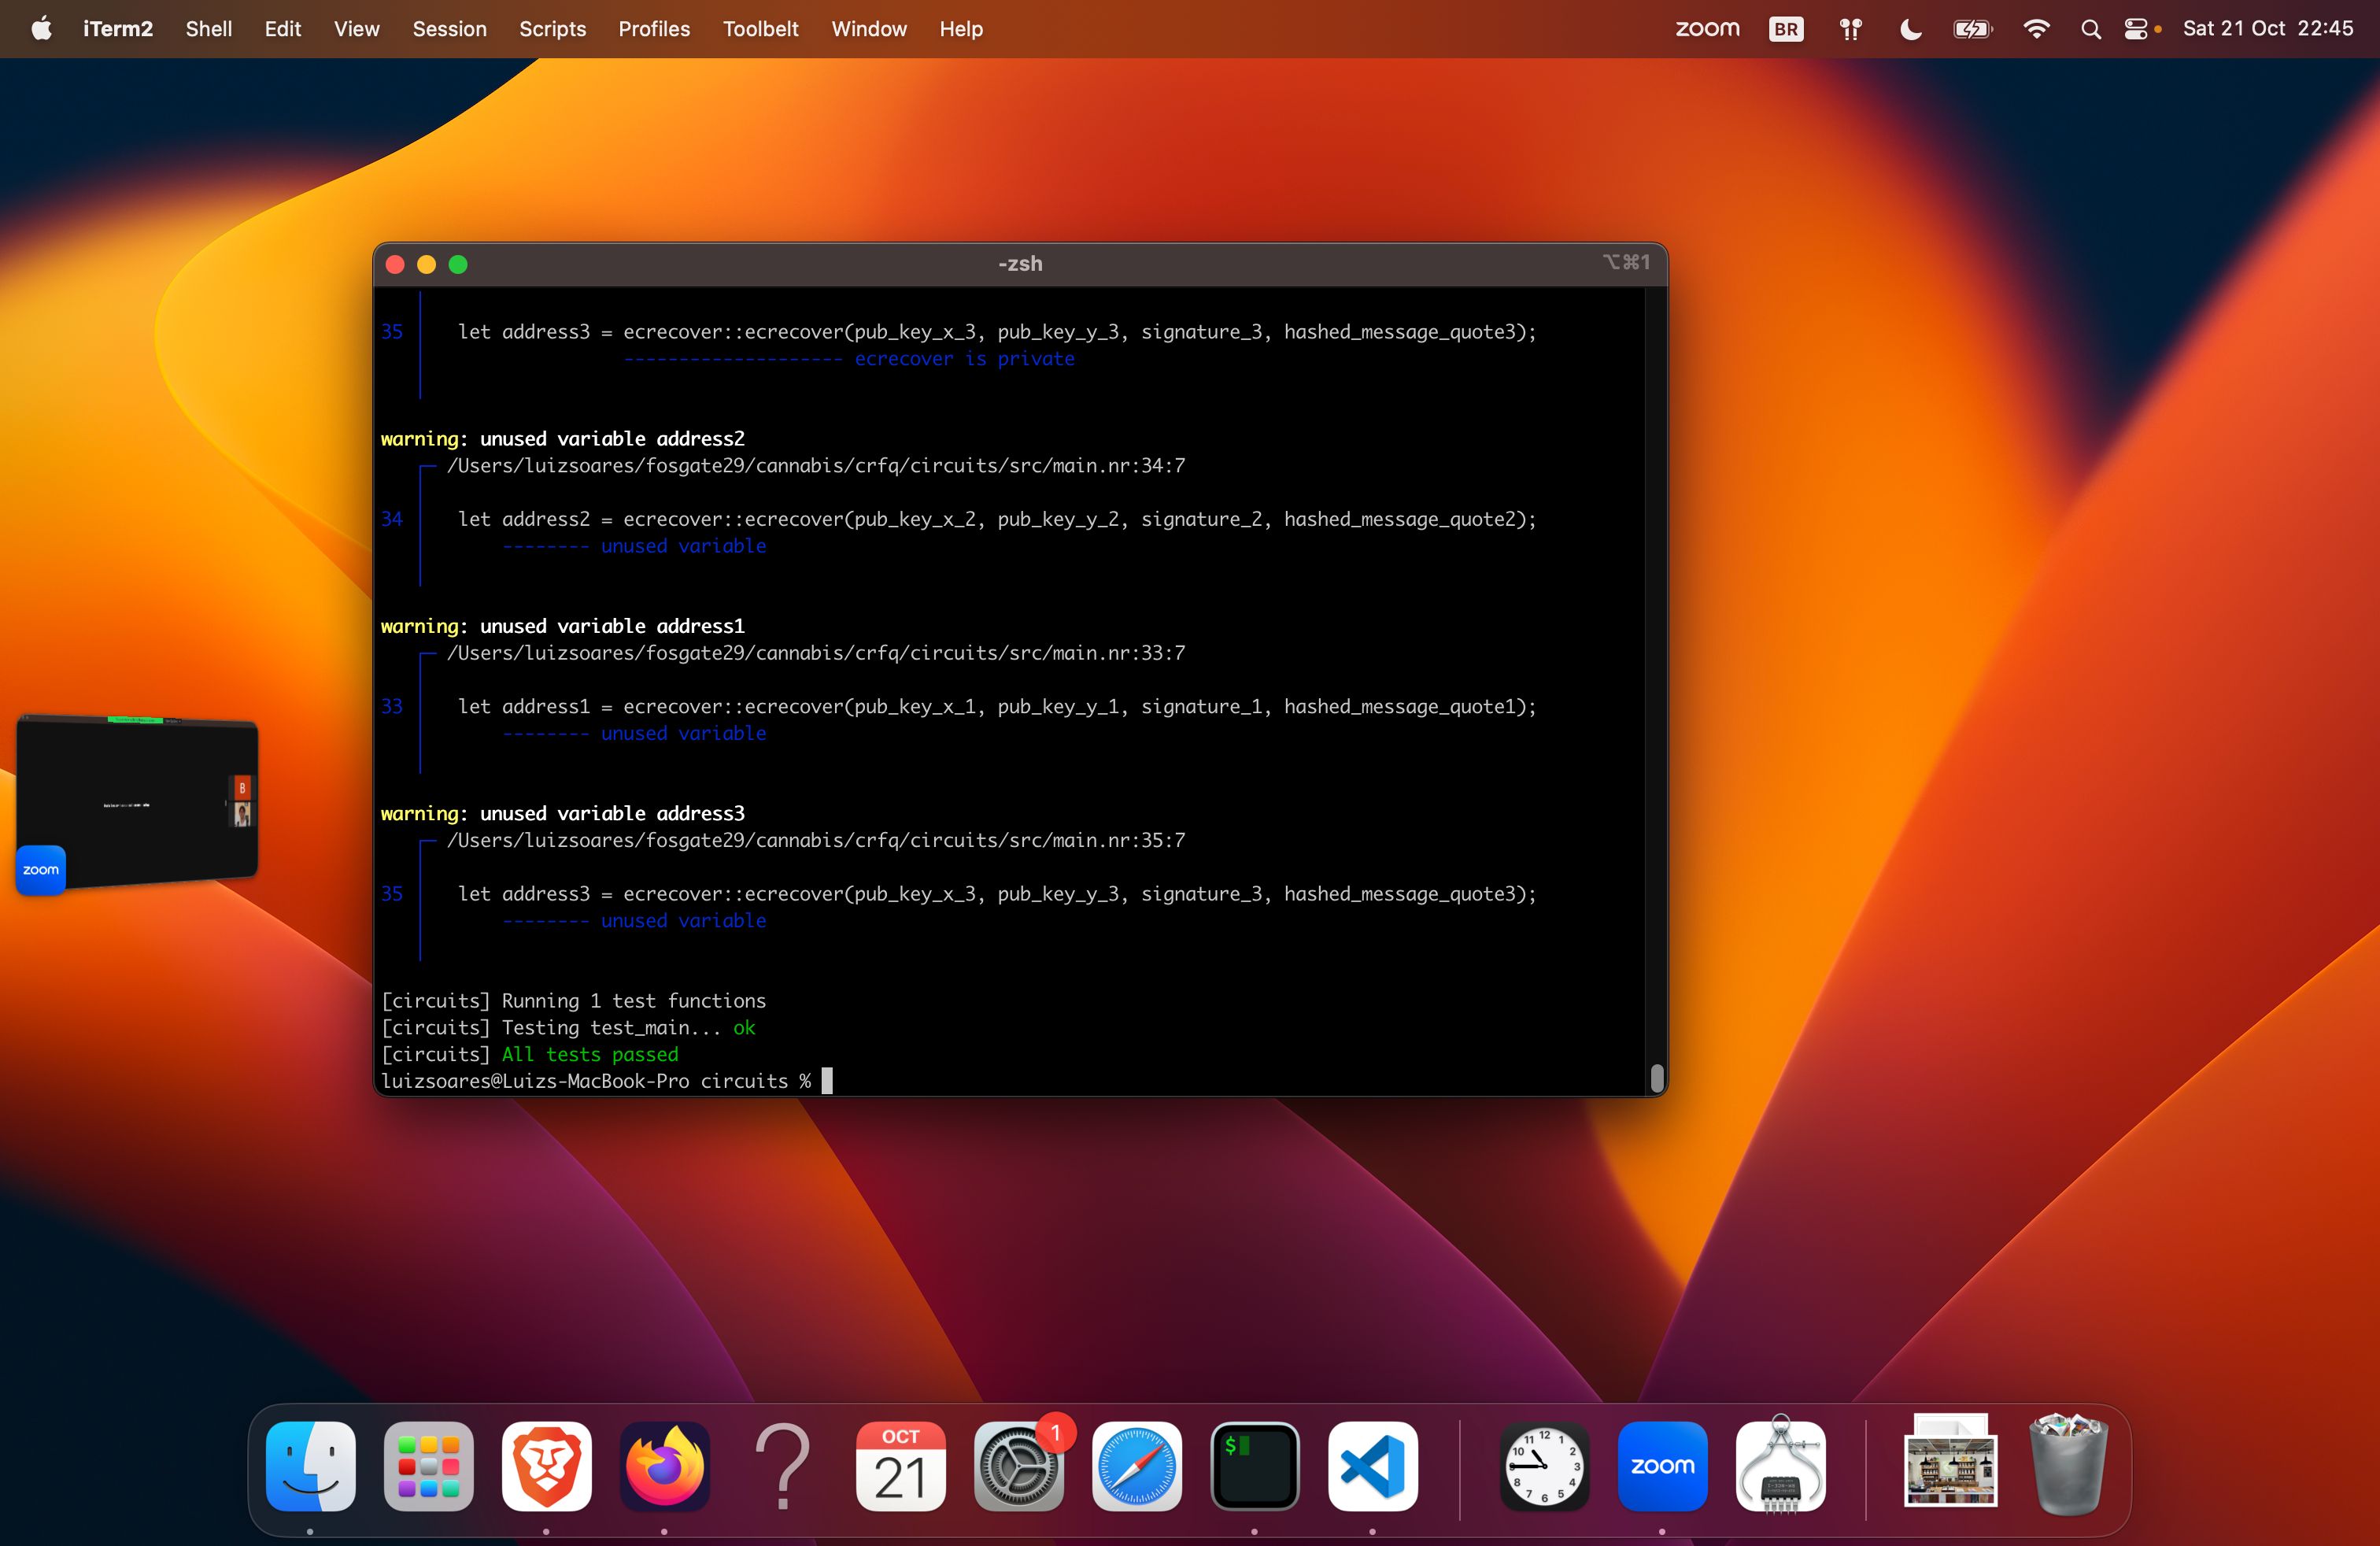2380x1546 pixels.
Task: Open System Information from the Dock
Action: click(1780, 1466)
